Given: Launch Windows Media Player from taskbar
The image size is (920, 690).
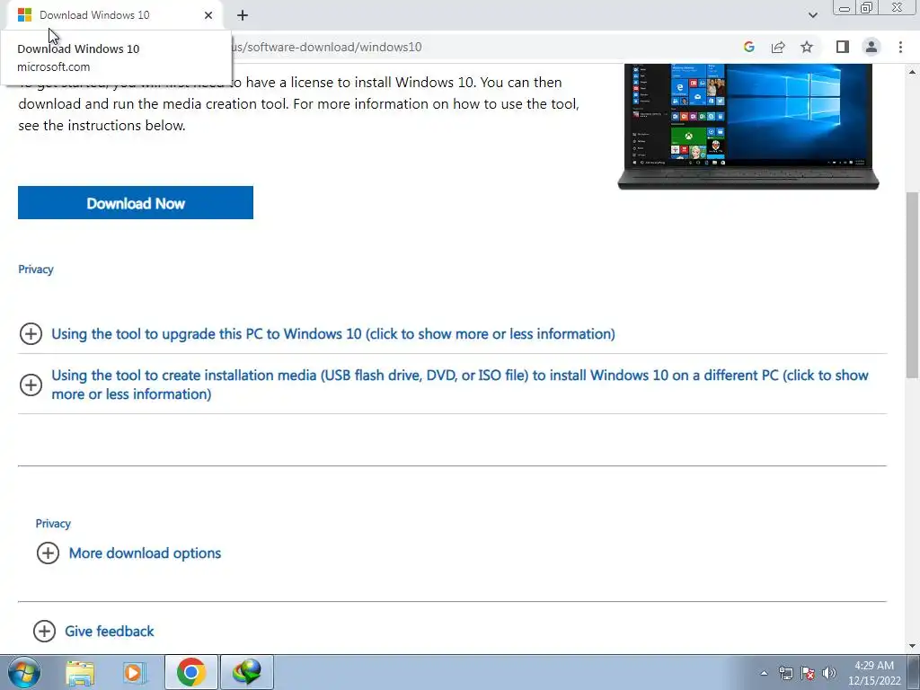Looking at the screenshot, I should (134, 672).
